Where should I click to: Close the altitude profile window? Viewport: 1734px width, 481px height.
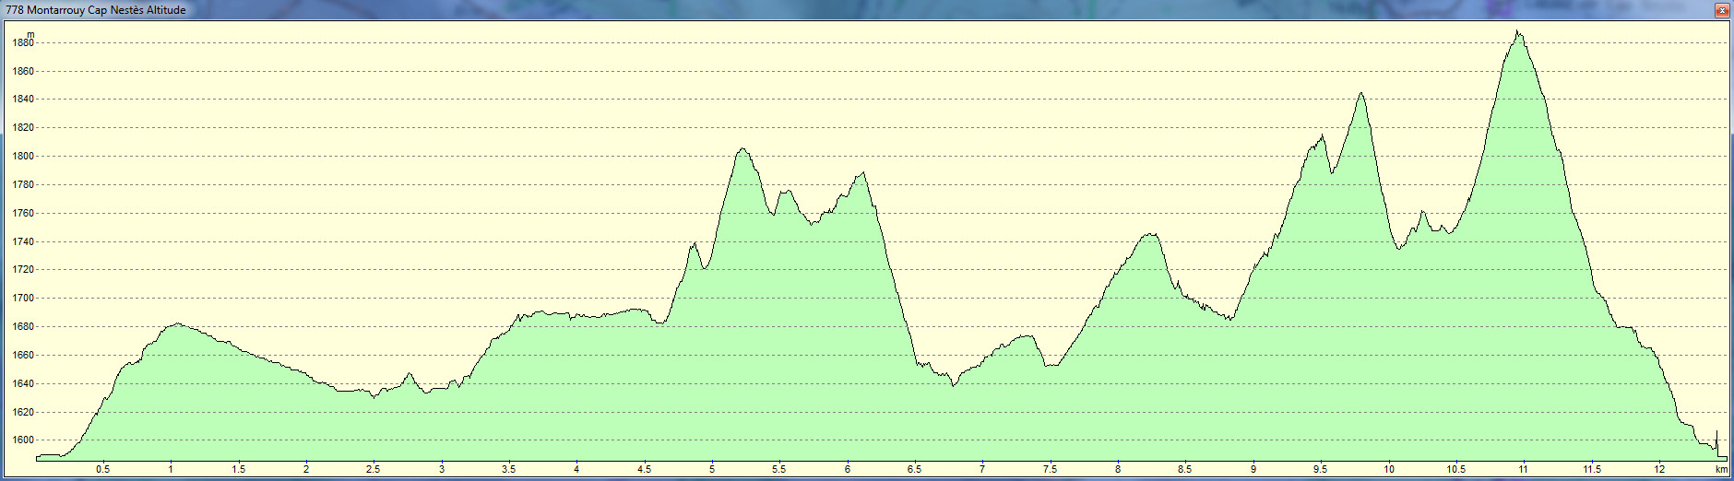[x=1721, y=10]
